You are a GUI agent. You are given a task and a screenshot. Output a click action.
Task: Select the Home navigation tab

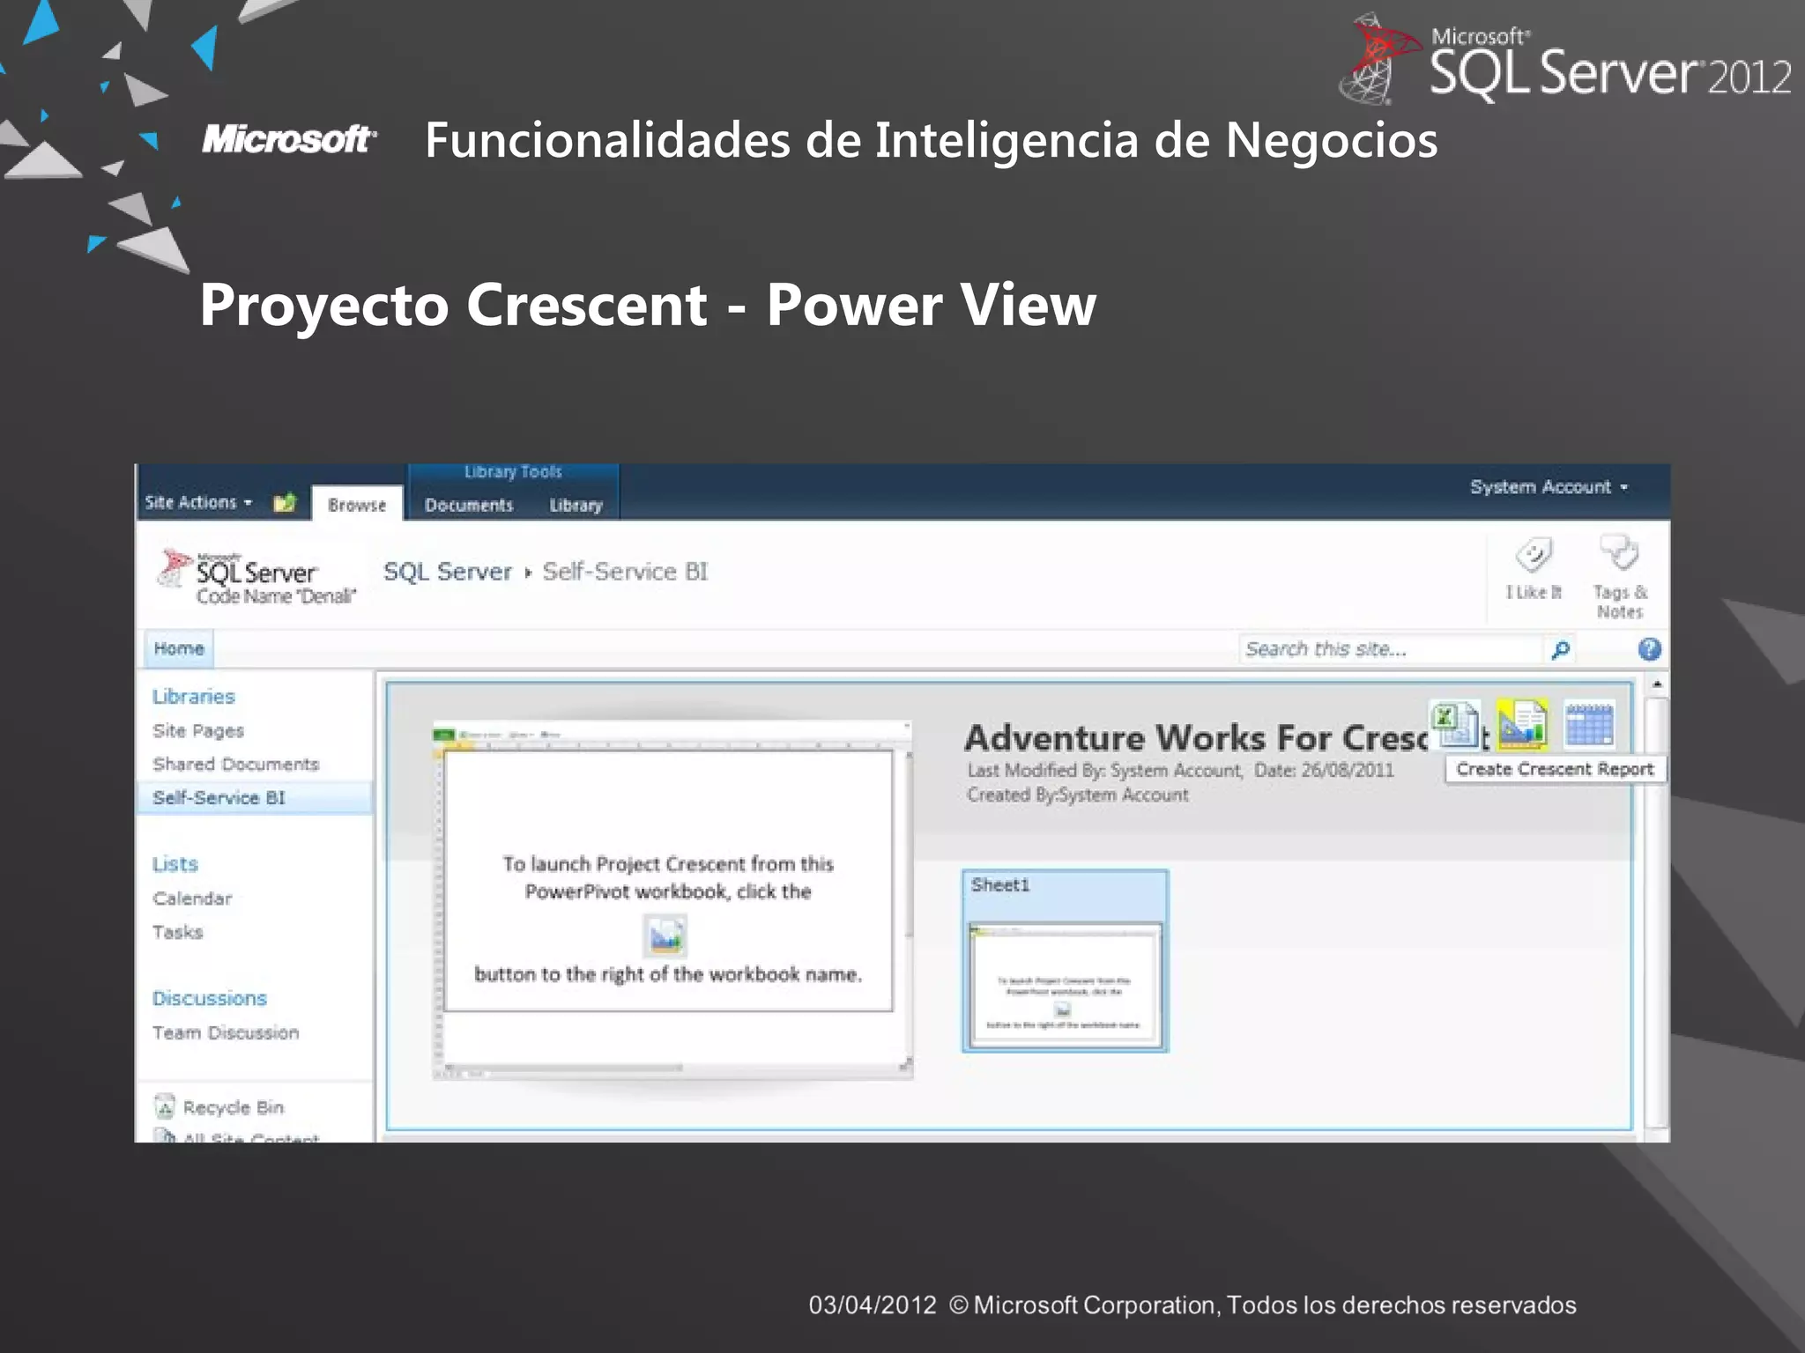tap(179, 648)
